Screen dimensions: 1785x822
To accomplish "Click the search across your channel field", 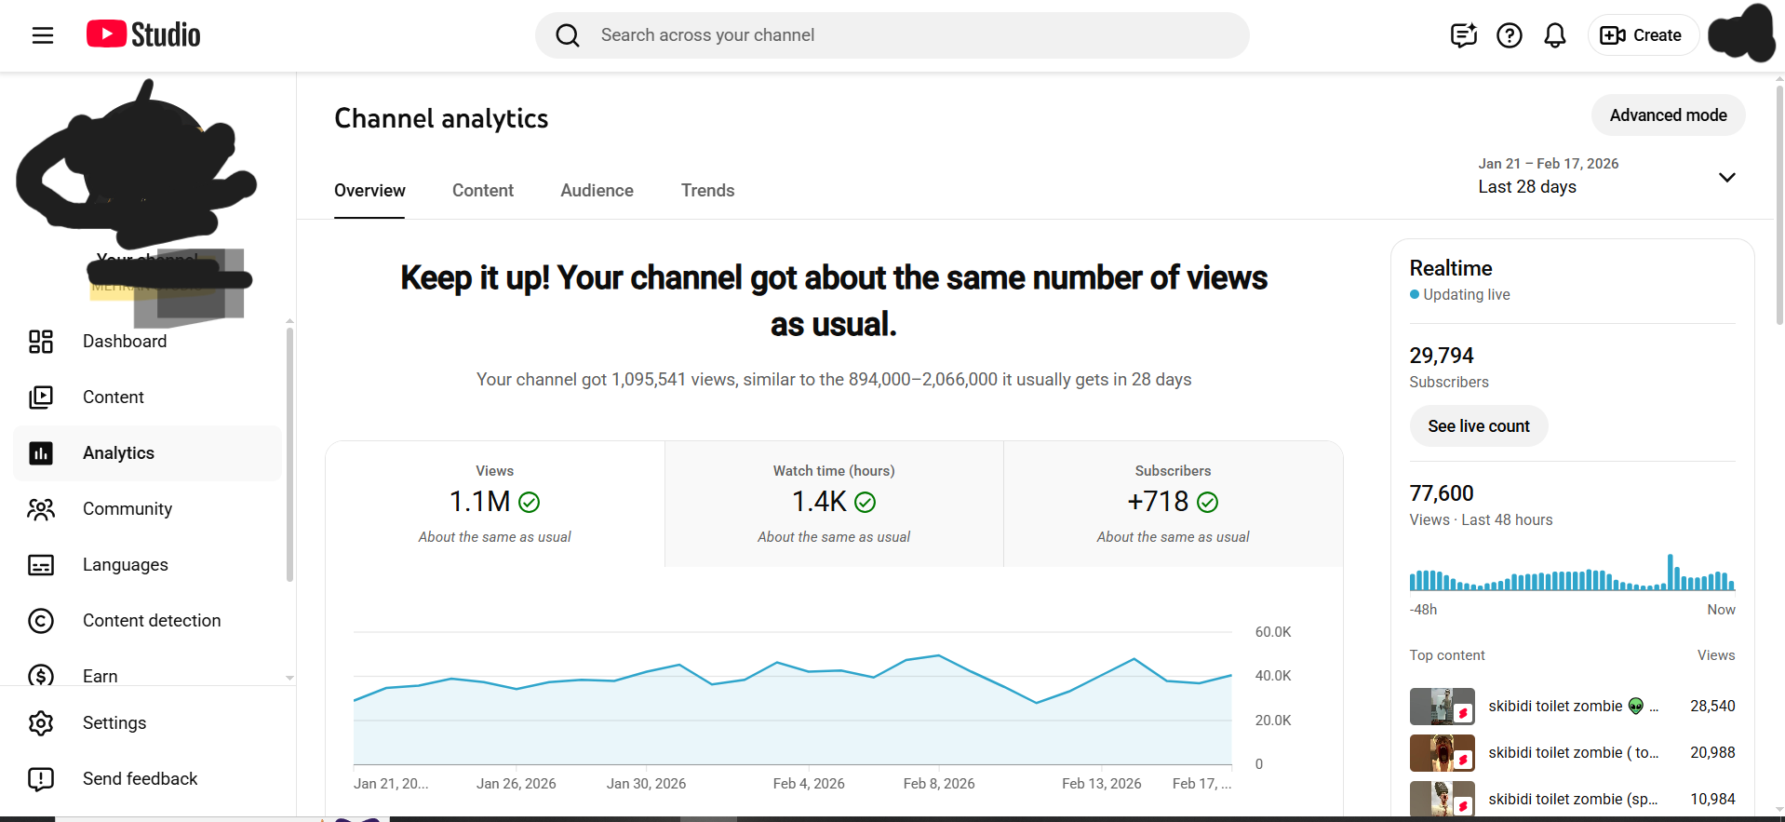I will click(892, 35).
